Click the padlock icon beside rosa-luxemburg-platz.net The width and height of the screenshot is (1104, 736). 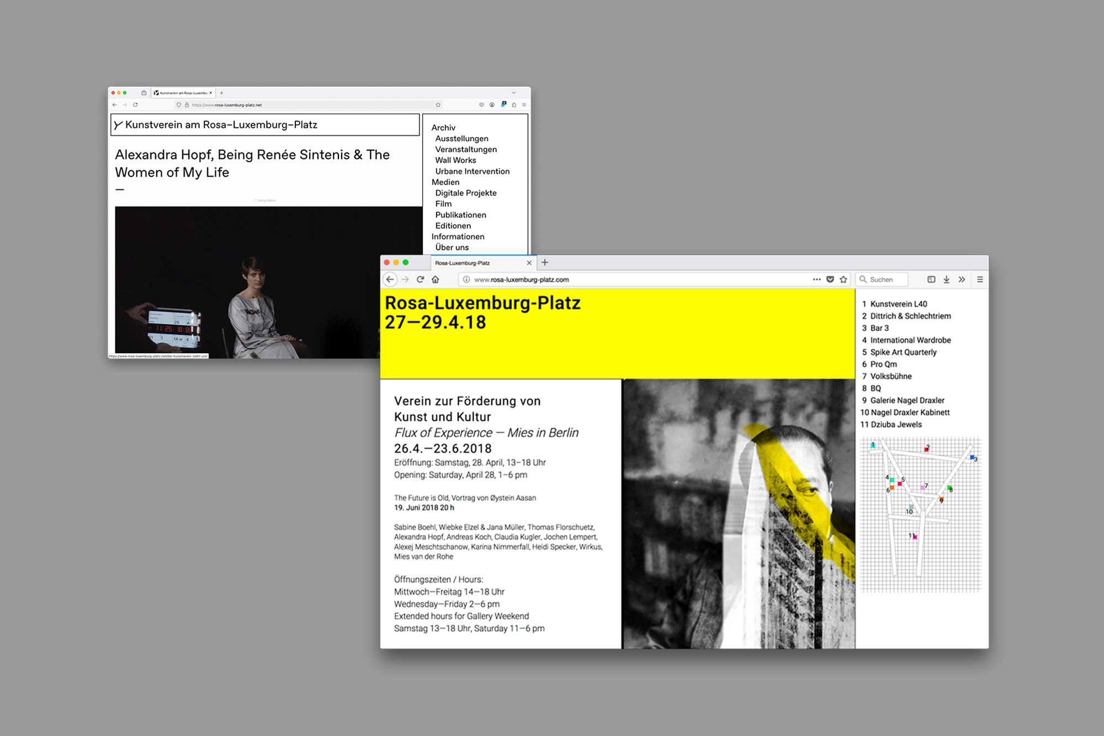click(x=187, y=105)
